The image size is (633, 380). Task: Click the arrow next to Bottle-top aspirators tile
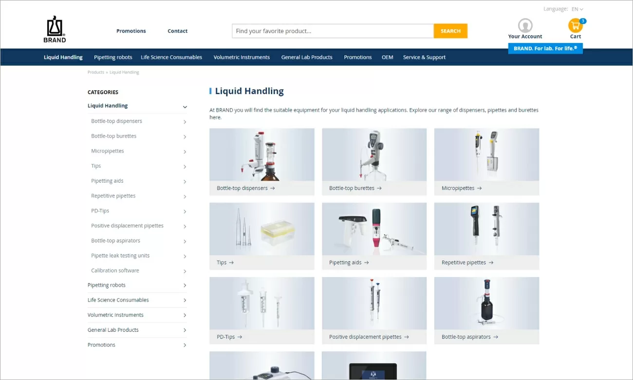tap(496, 337)
